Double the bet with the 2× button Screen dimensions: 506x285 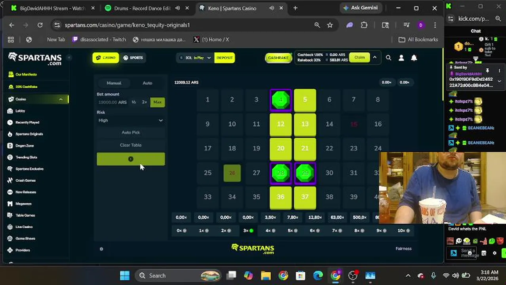pyautogui.click(x=145, y=102)
